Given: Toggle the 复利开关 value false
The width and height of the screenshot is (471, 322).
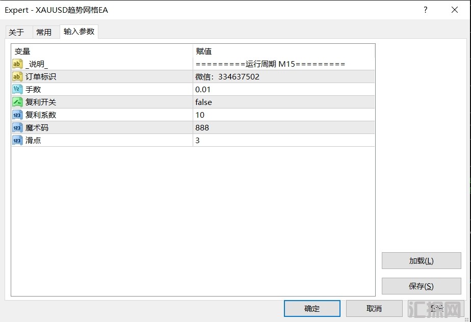Looking at the screenshot, I should (284, 102).
